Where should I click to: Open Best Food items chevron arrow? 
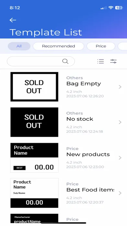(x=120, y=193)
